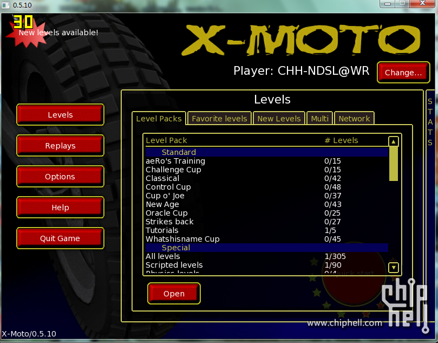Click the new levels available star badge
The image size is (438, 343).
[x=27, y=33]
